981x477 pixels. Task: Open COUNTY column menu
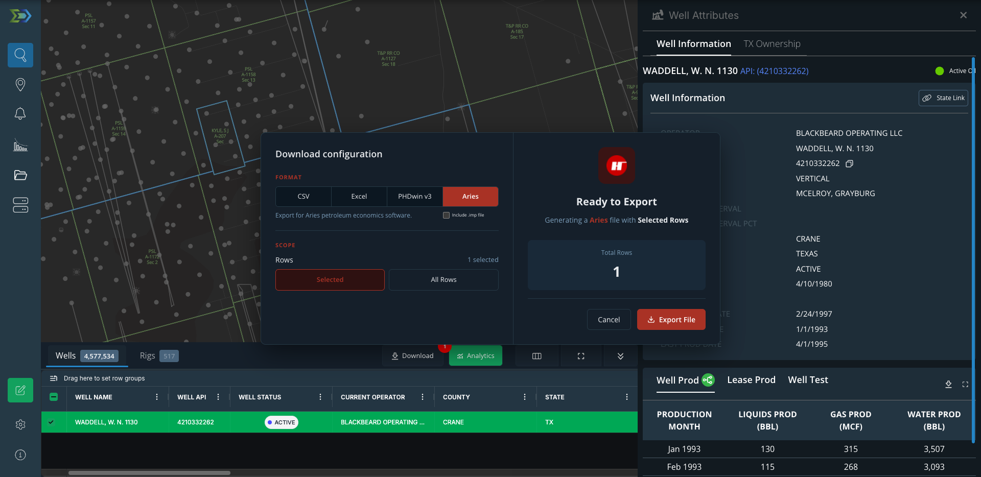tap(525, 397)
